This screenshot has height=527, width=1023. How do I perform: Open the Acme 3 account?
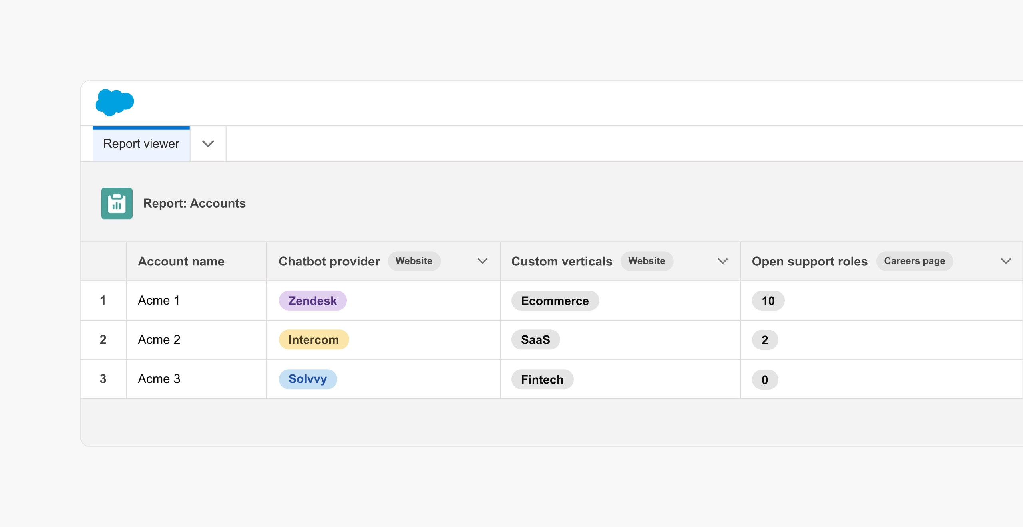point(159,379)
